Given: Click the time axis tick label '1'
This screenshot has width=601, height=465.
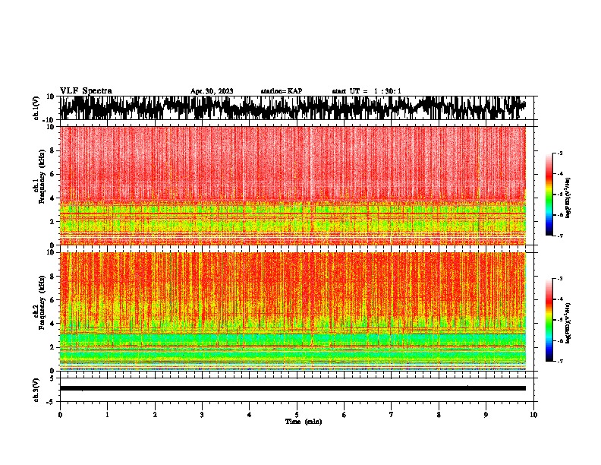Looking at the screenshot, I should (107, 415).
